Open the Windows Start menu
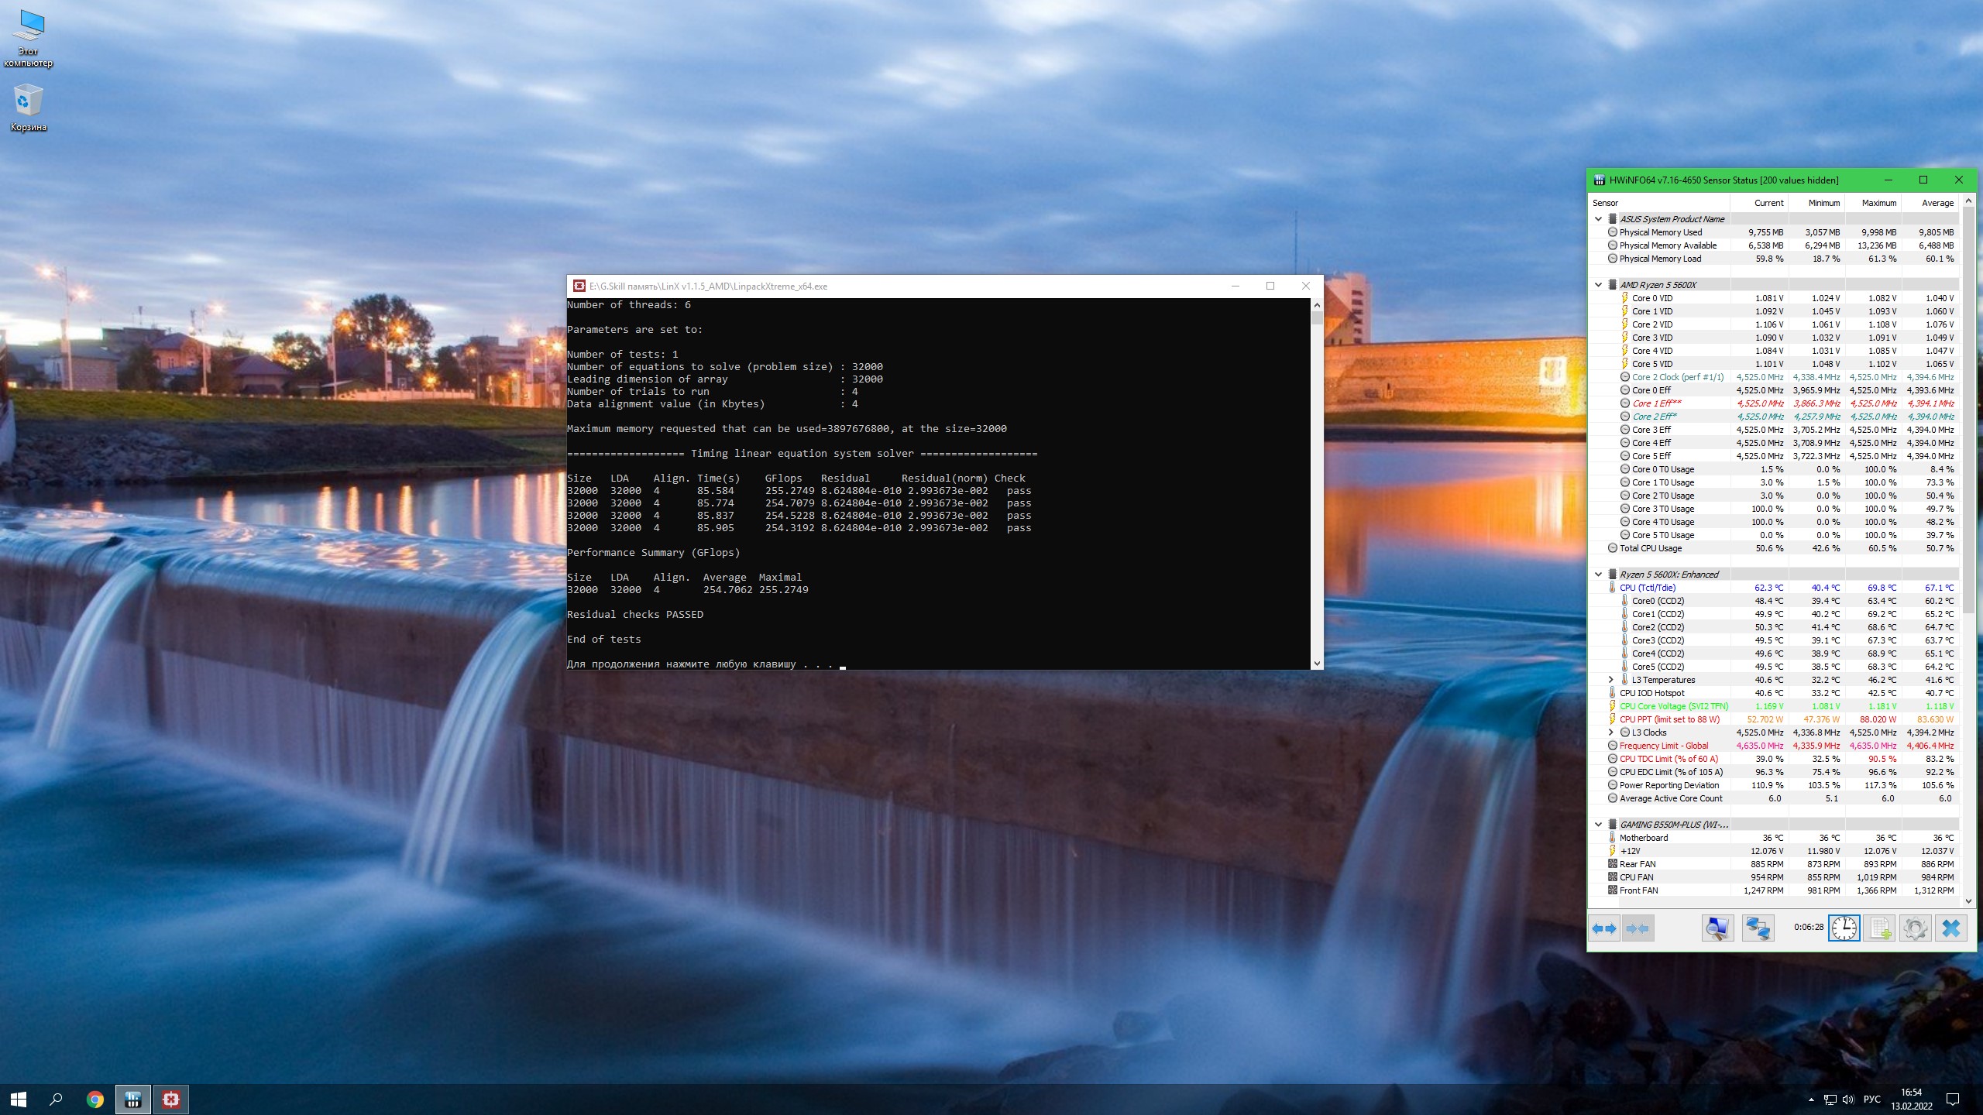The height and width of the screenshot is (1115, 1983). pos(19,1099)
